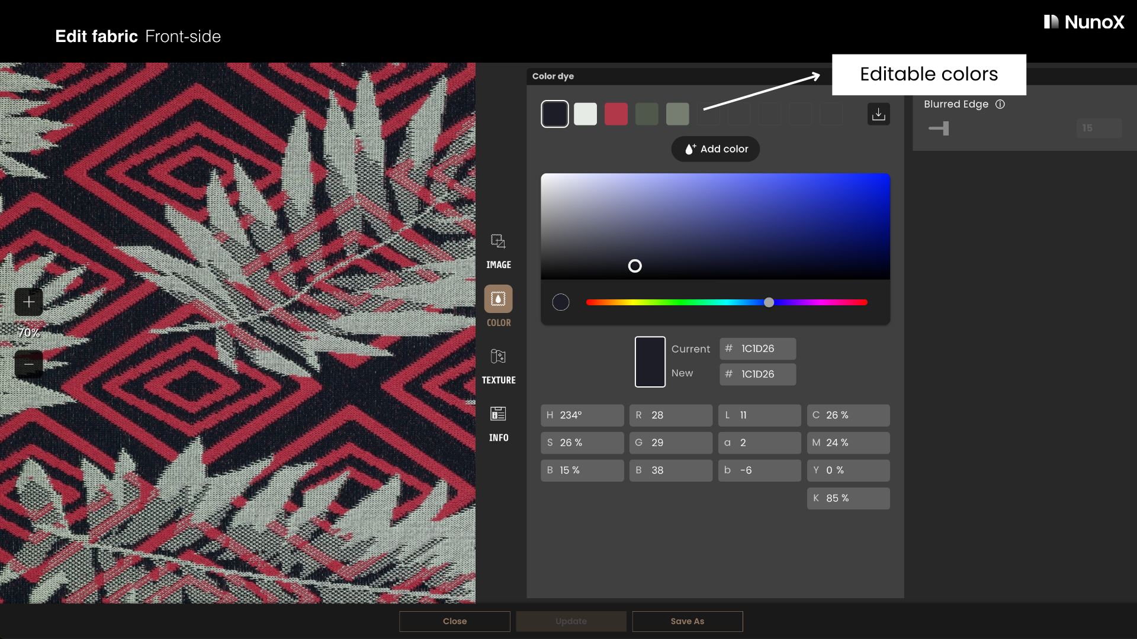This screenshot has width=1137, height=639.
Task: Select the dark navy color swatch
Action: coord(555,114)
